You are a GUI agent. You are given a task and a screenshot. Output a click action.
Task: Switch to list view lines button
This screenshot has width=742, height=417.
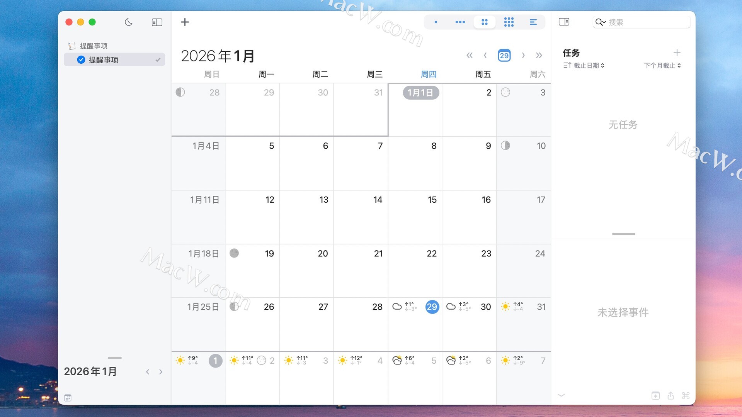point(533,22)
